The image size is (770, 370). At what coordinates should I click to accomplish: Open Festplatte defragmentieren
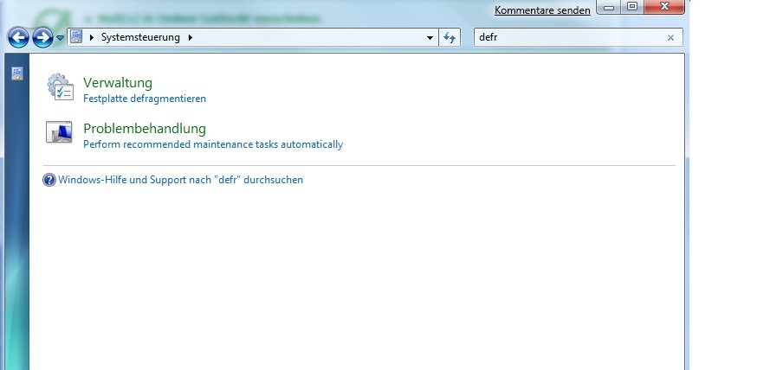tap(145, 99)
